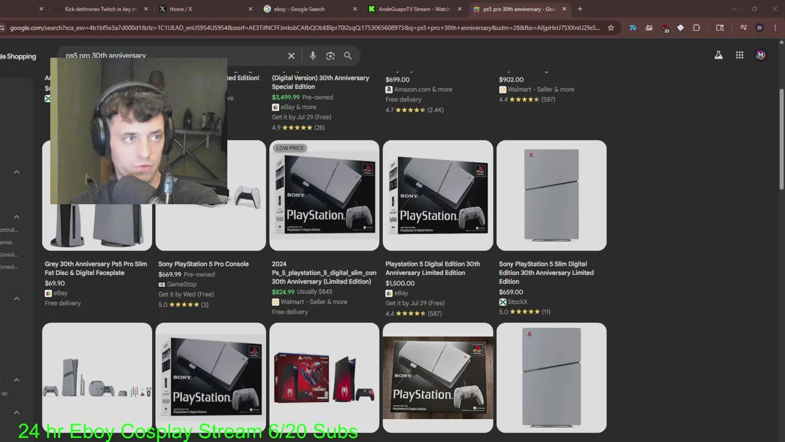Open the Extensions puzzle-piece menu
The height and width of the screenshot is (442, 785).
(x=697, y=28)
